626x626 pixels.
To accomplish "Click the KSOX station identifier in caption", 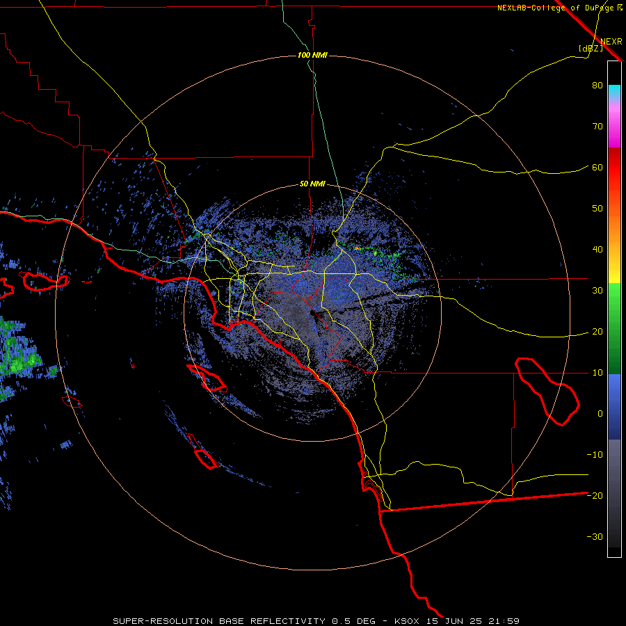I will point(406,621).
